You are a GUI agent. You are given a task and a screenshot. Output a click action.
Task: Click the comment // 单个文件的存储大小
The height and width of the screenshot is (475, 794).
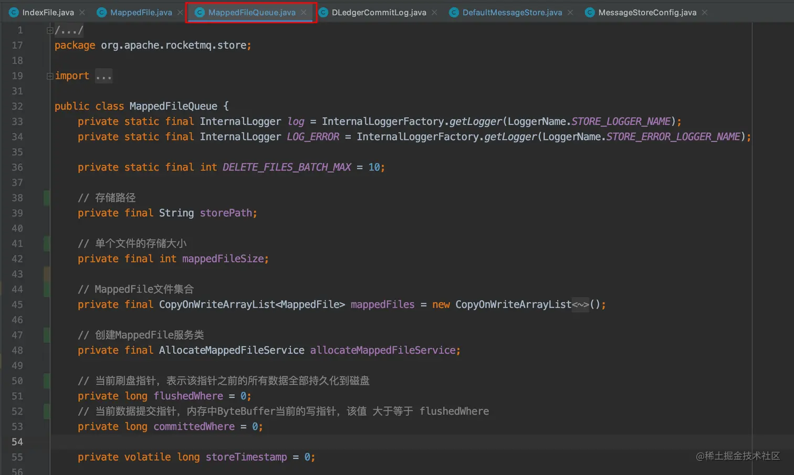coord(132,244)
